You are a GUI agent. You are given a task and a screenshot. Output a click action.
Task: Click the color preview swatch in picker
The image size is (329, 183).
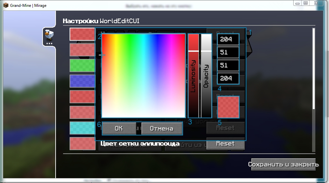[x=228, y=107]
